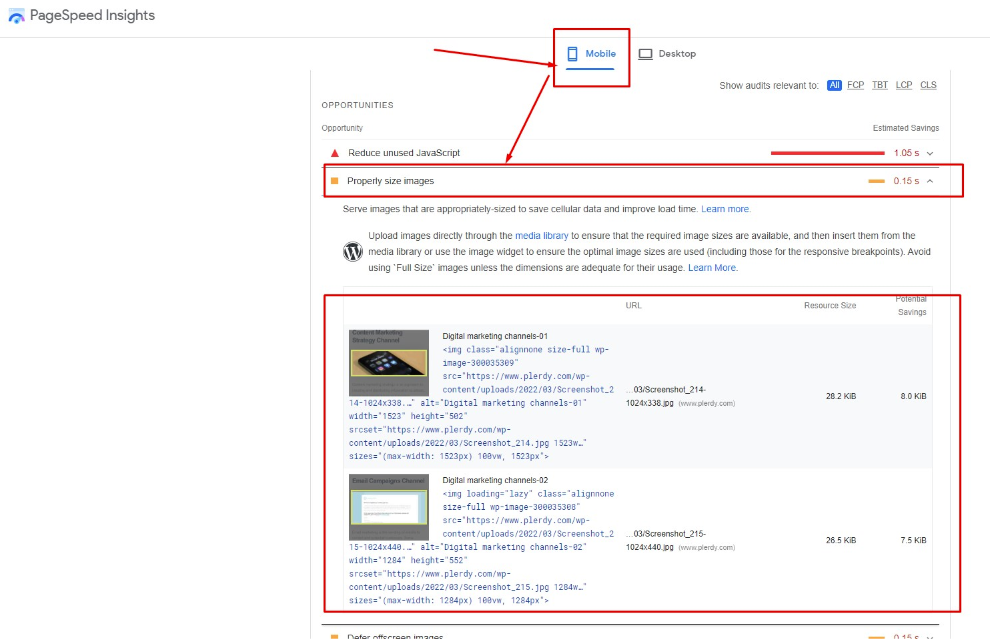This screenshot has width=990, height=642.
Task: Enable the TBT audit filter
Action: (879, 85)
